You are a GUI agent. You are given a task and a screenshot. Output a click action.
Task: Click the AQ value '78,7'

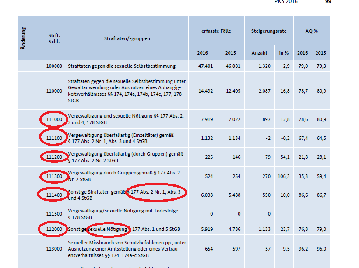[x=303, y=91]
